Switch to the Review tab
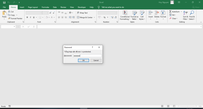The width and height of the screenshot is (203, 109). 63,7
